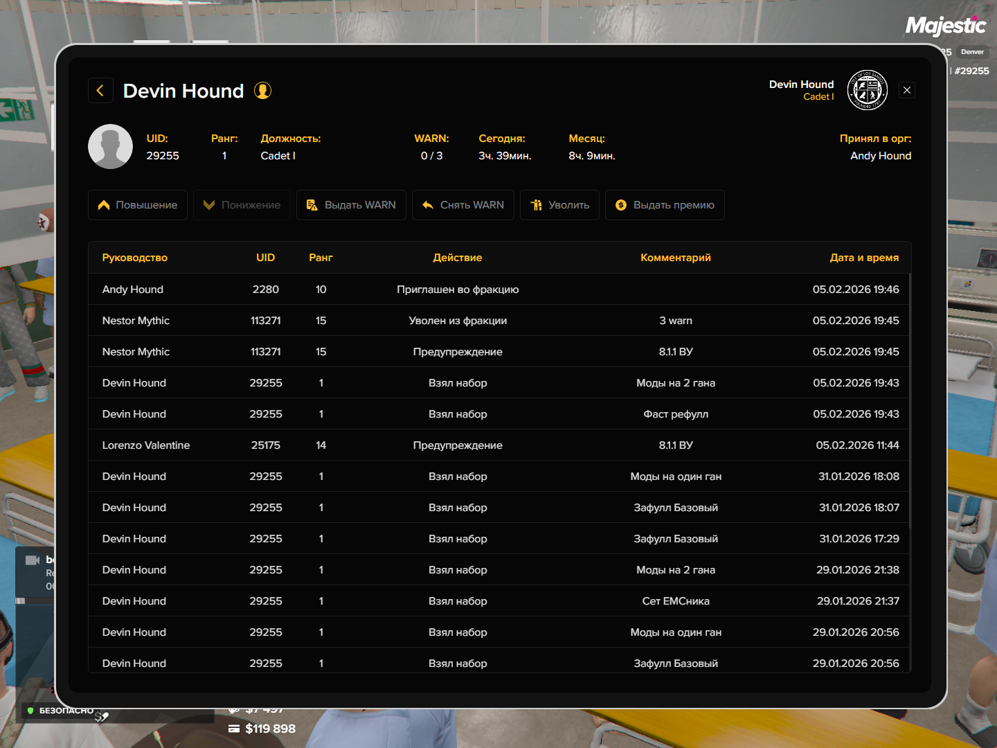
Task: Select the Lorenzo Valentine warning row
Action: click(498, 445)
